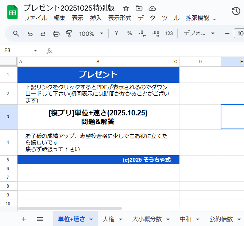The image size is (244, 226).
Task: Select cell with お子様の成績アップ text
Action: click(x=98, y=142)
